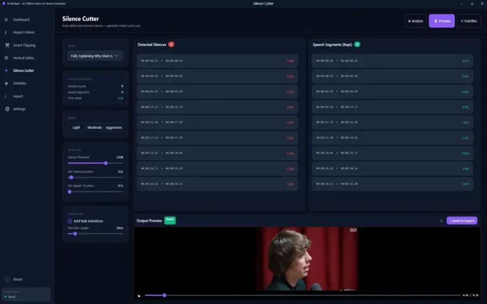This screenshot has height=304, width=487.
Task: Select silence row starting 00:00:26.71
Action: click(217, 169)
